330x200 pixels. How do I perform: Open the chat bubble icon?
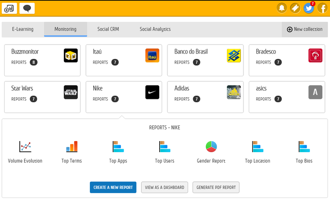(x=27, y=8)
